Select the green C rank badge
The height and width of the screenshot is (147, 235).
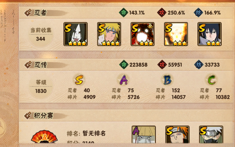click(x=211, y=80)
